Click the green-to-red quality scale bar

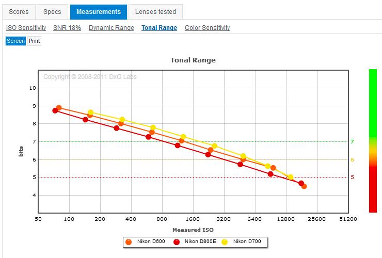click(x=373, y=141)
